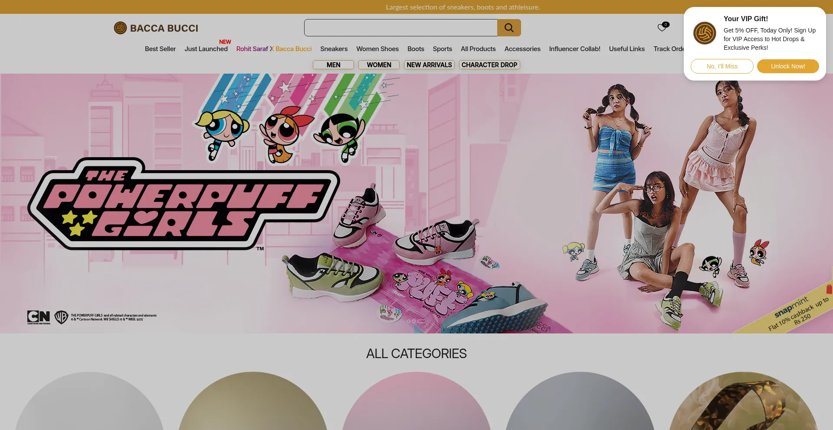The width and height of the screenshot is (833, 430).
Task: Click the Warner Bros shield logo
Action: pyautogui.click(x=61, y=317)
